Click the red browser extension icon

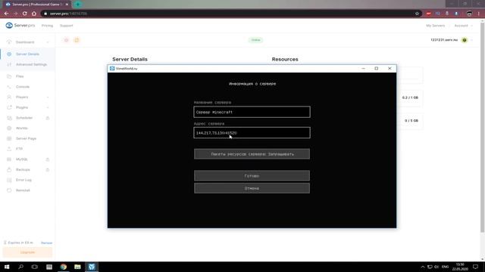[428, 14]
